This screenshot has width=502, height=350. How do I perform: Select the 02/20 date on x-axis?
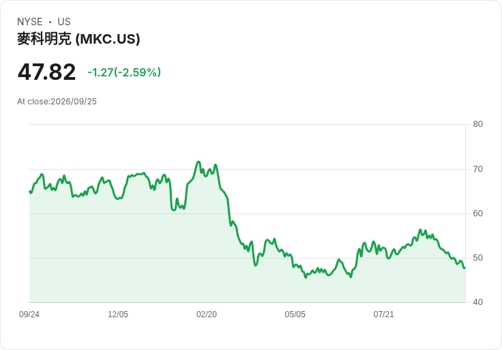(207, 315)
